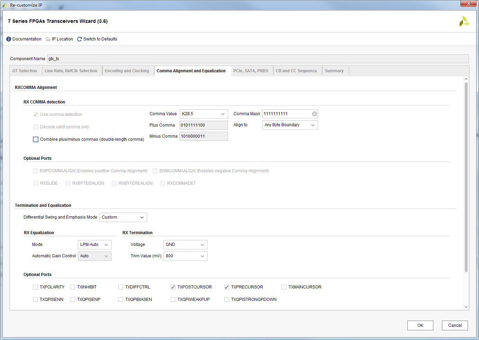Screen dimensions: 479x340
Task: Click the RXSLIDE checkbox
Action: pyautogui.click(x=36, y=183)
